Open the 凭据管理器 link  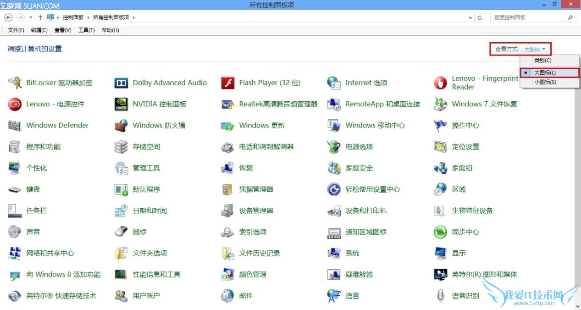pyautogui.click(x=256, y=189)
